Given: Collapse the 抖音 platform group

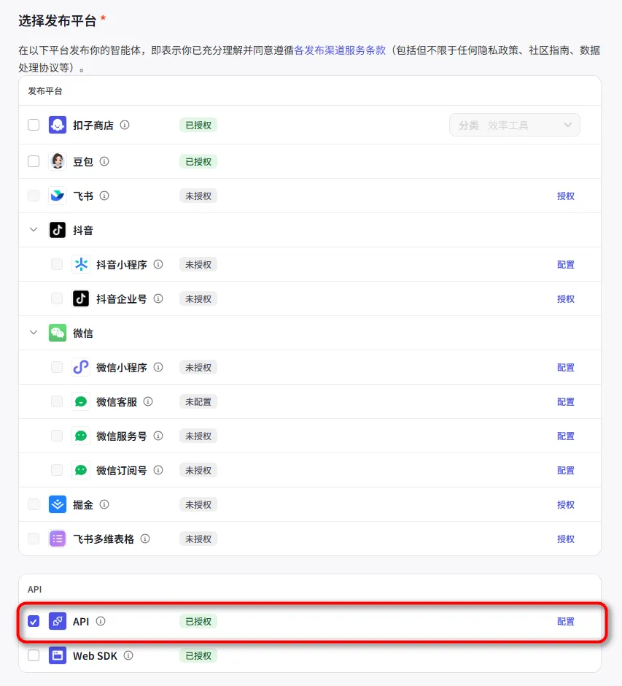Looking at the screenshot, I should [x=33, y=229].
